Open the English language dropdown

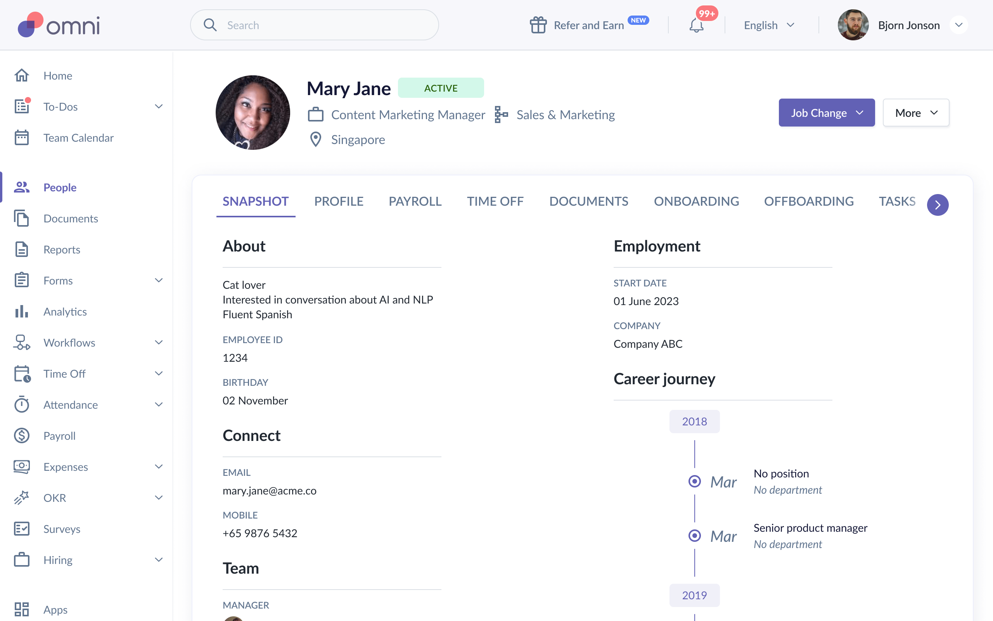pyautogui.click(x=768, y=26)
